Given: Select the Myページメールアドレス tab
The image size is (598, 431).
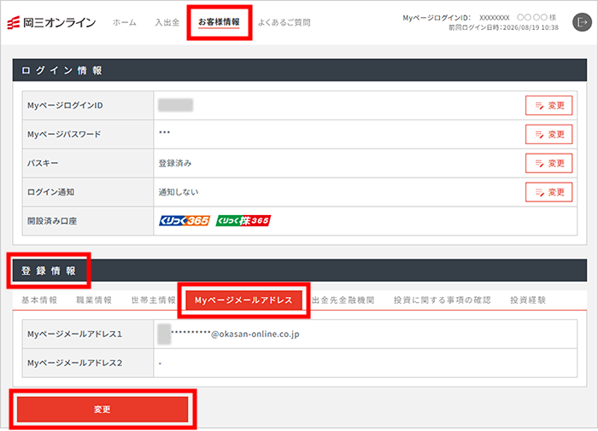Looking at the screenshot, I should click(x=243, y=300).
